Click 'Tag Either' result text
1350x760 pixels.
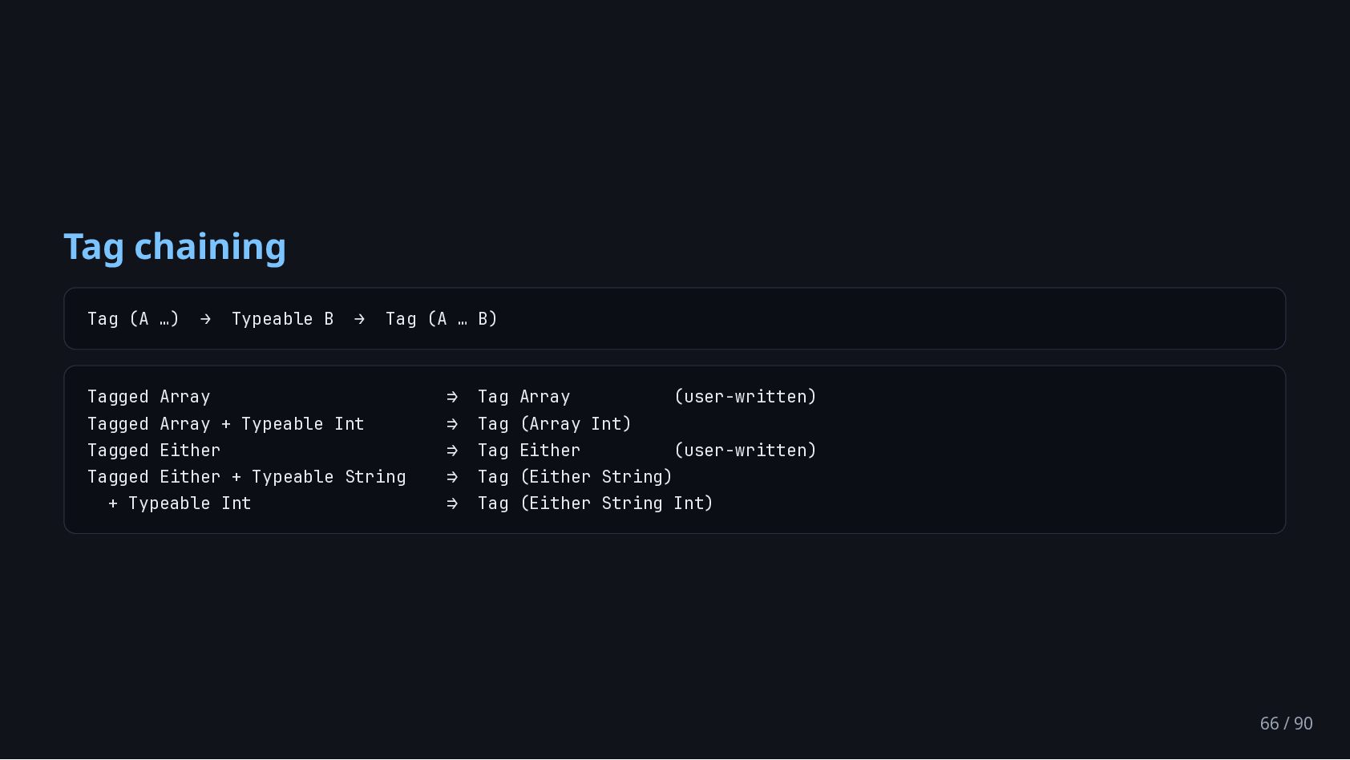pos(529,451)
